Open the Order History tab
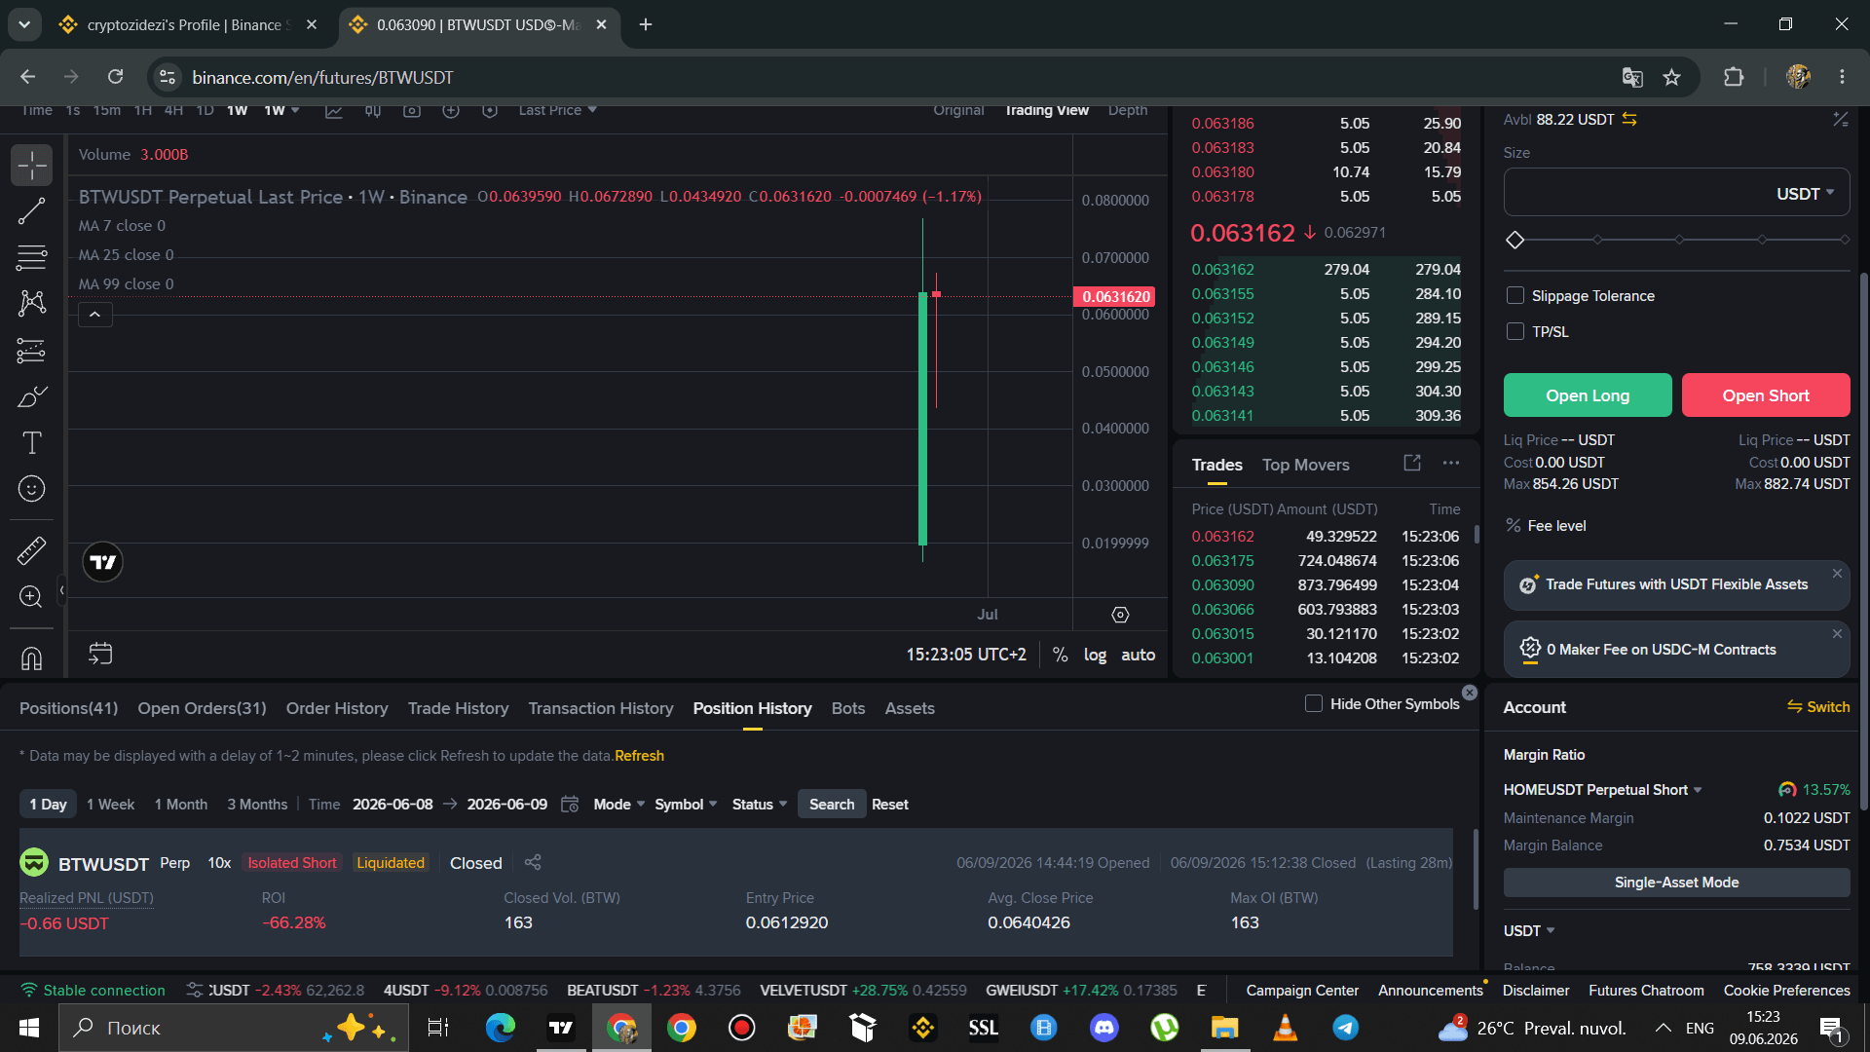The width and height of the screenshot is (1870, 1052). point(337,708)
